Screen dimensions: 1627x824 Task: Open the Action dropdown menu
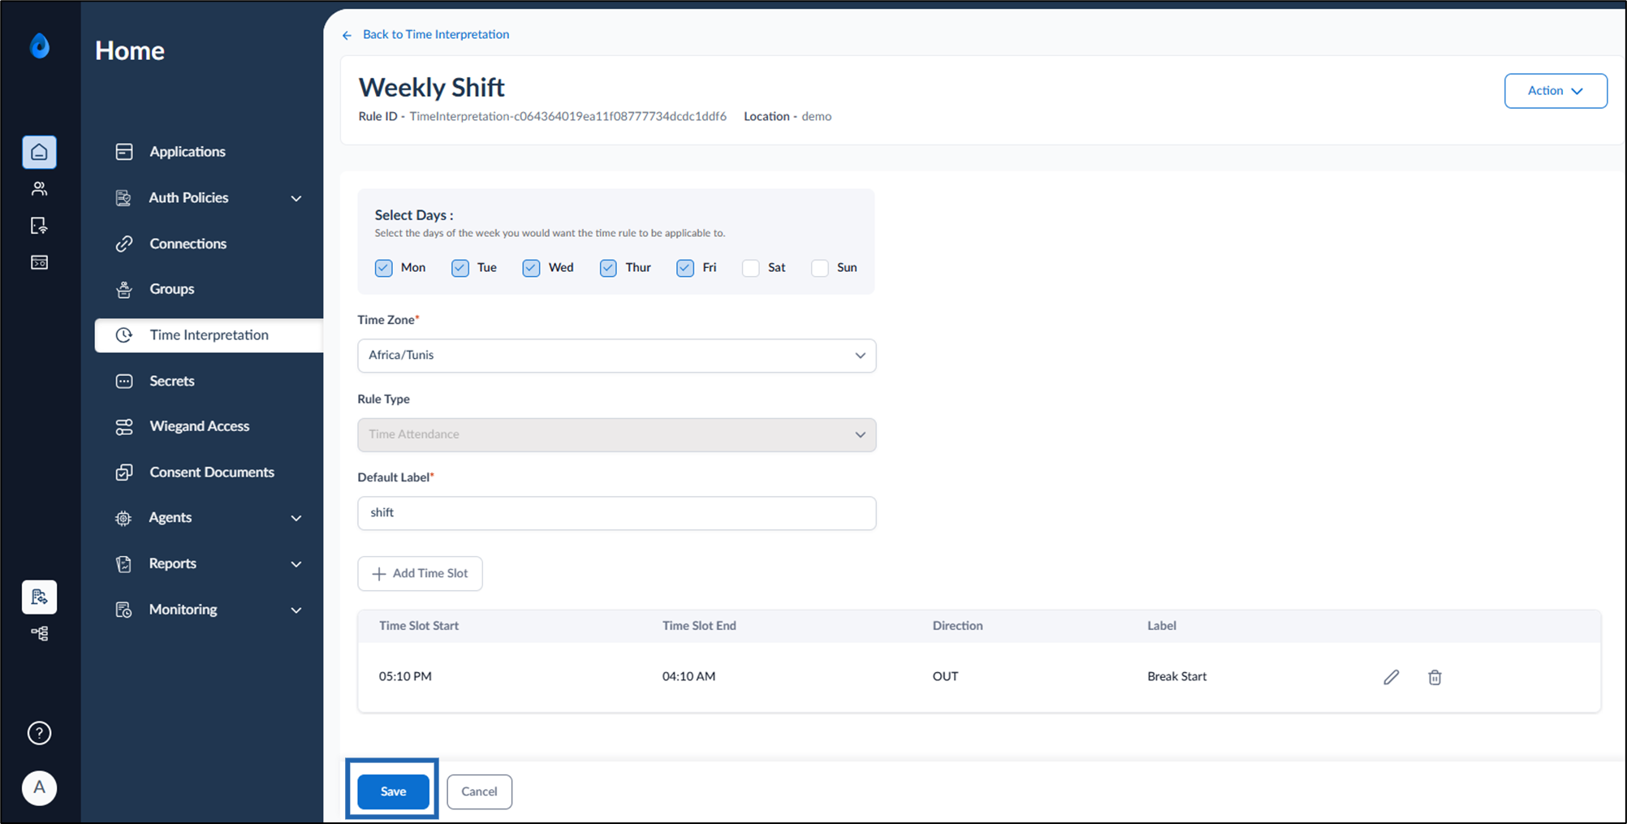pos(1556,91)
